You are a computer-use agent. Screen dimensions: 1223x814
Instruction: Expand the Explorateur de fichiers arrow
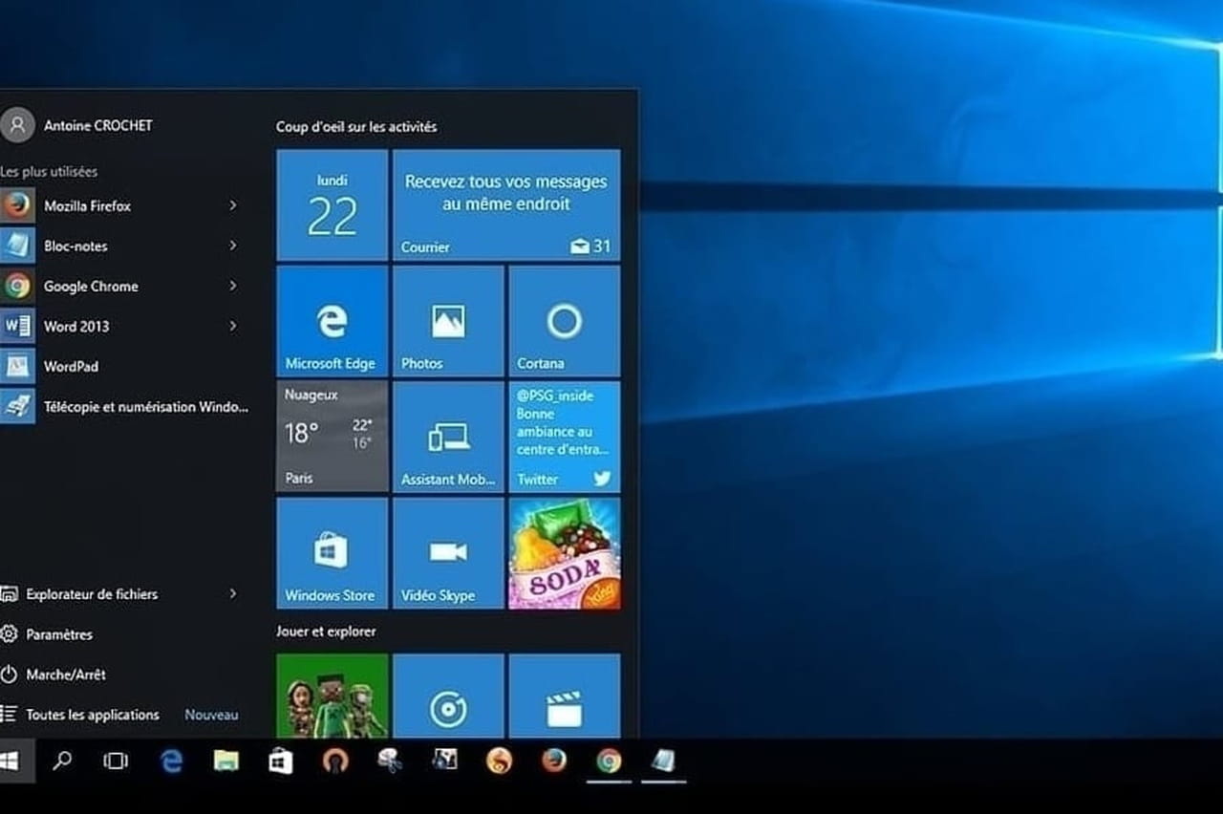(x=232, y=593)
